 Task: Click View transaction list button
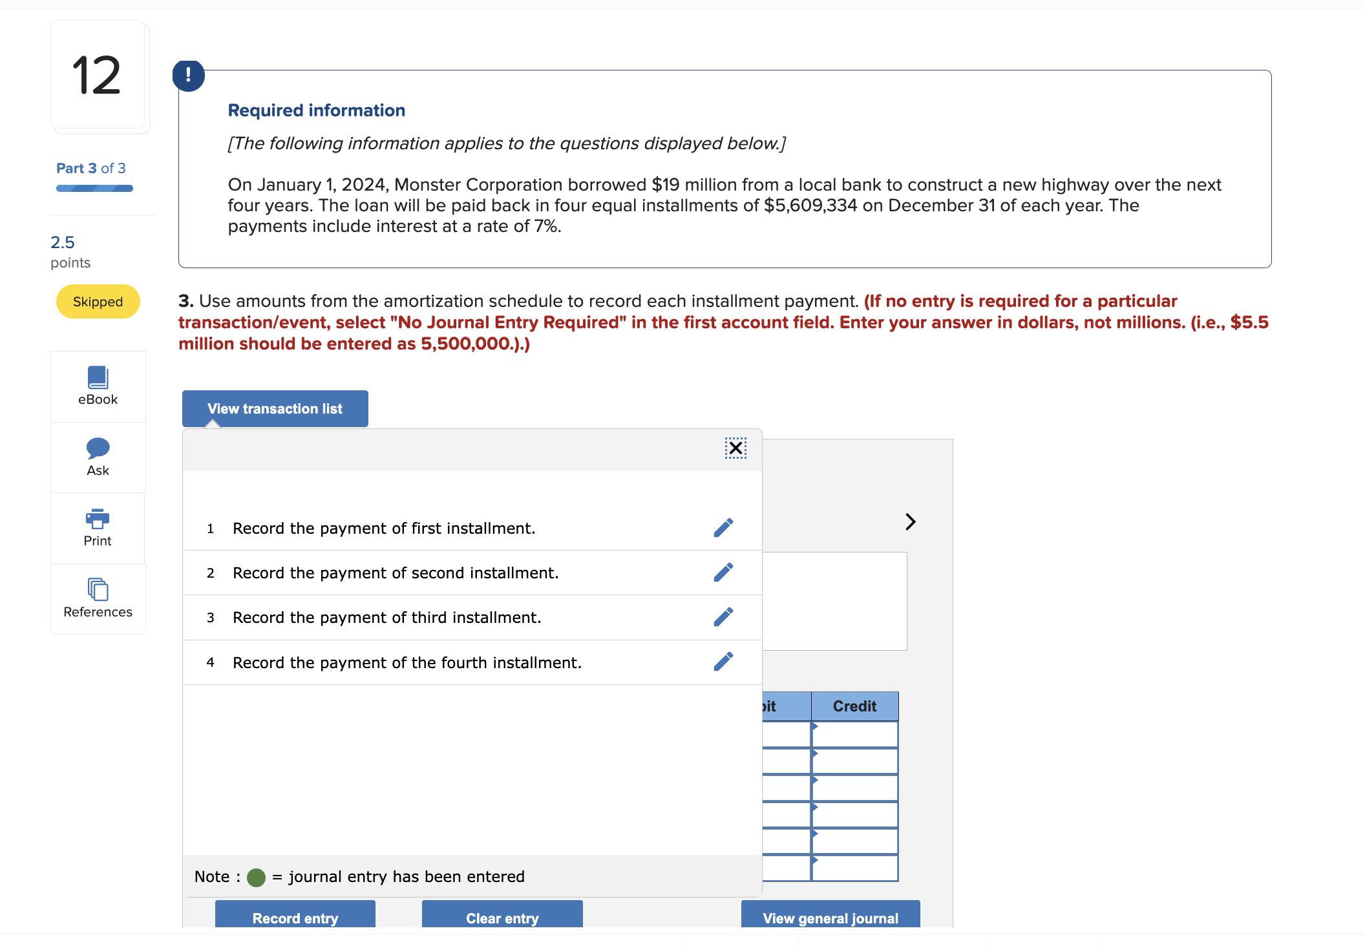tap(275, 408)
